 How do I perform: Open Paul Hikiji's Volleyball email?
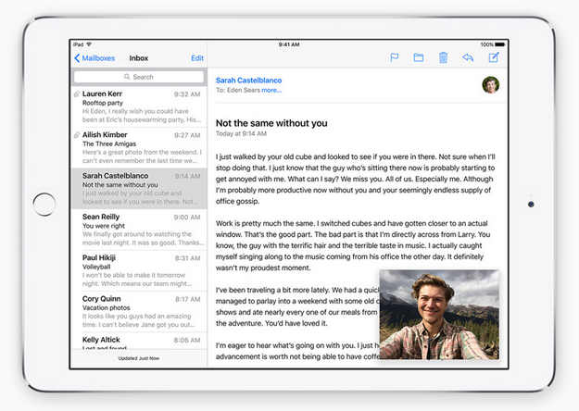click(x=139, y=270)
